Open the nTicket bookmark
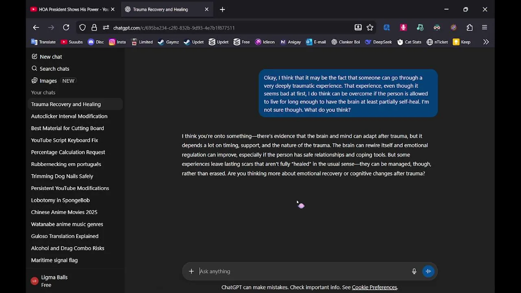 [x=437, y=42]
